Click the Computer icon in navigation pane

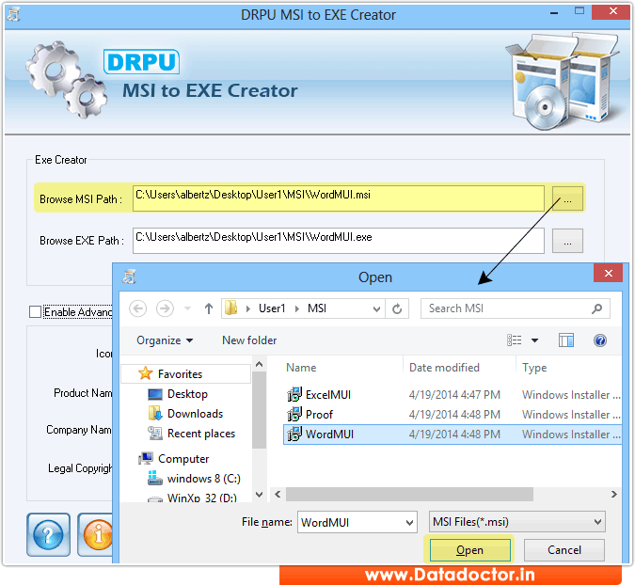(x=146, y=458)
